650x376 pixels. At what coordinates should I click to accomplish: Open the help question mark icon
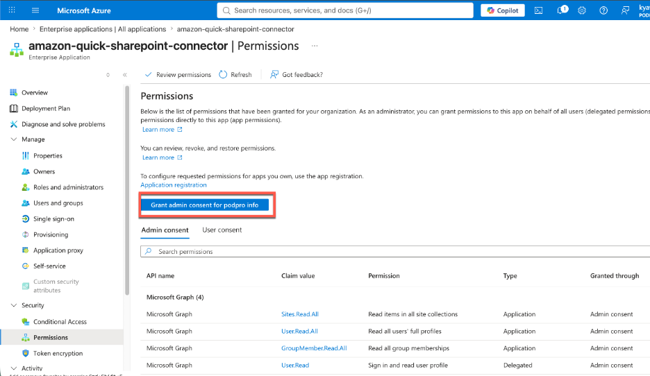[603, 10]
